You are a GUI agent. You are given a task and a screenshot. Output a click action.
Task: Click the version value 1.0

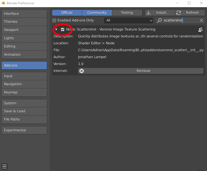pyautogui.click(x=81, y=64)
